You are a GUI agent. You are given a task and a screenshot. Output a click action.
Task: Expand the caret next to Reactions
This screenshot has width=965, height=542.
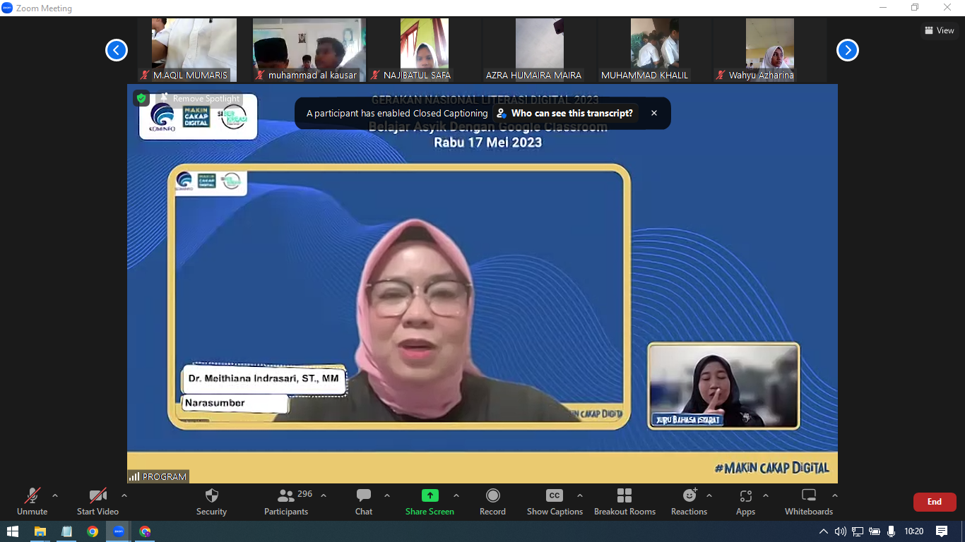pyautogui.click(x=709, y=495)
